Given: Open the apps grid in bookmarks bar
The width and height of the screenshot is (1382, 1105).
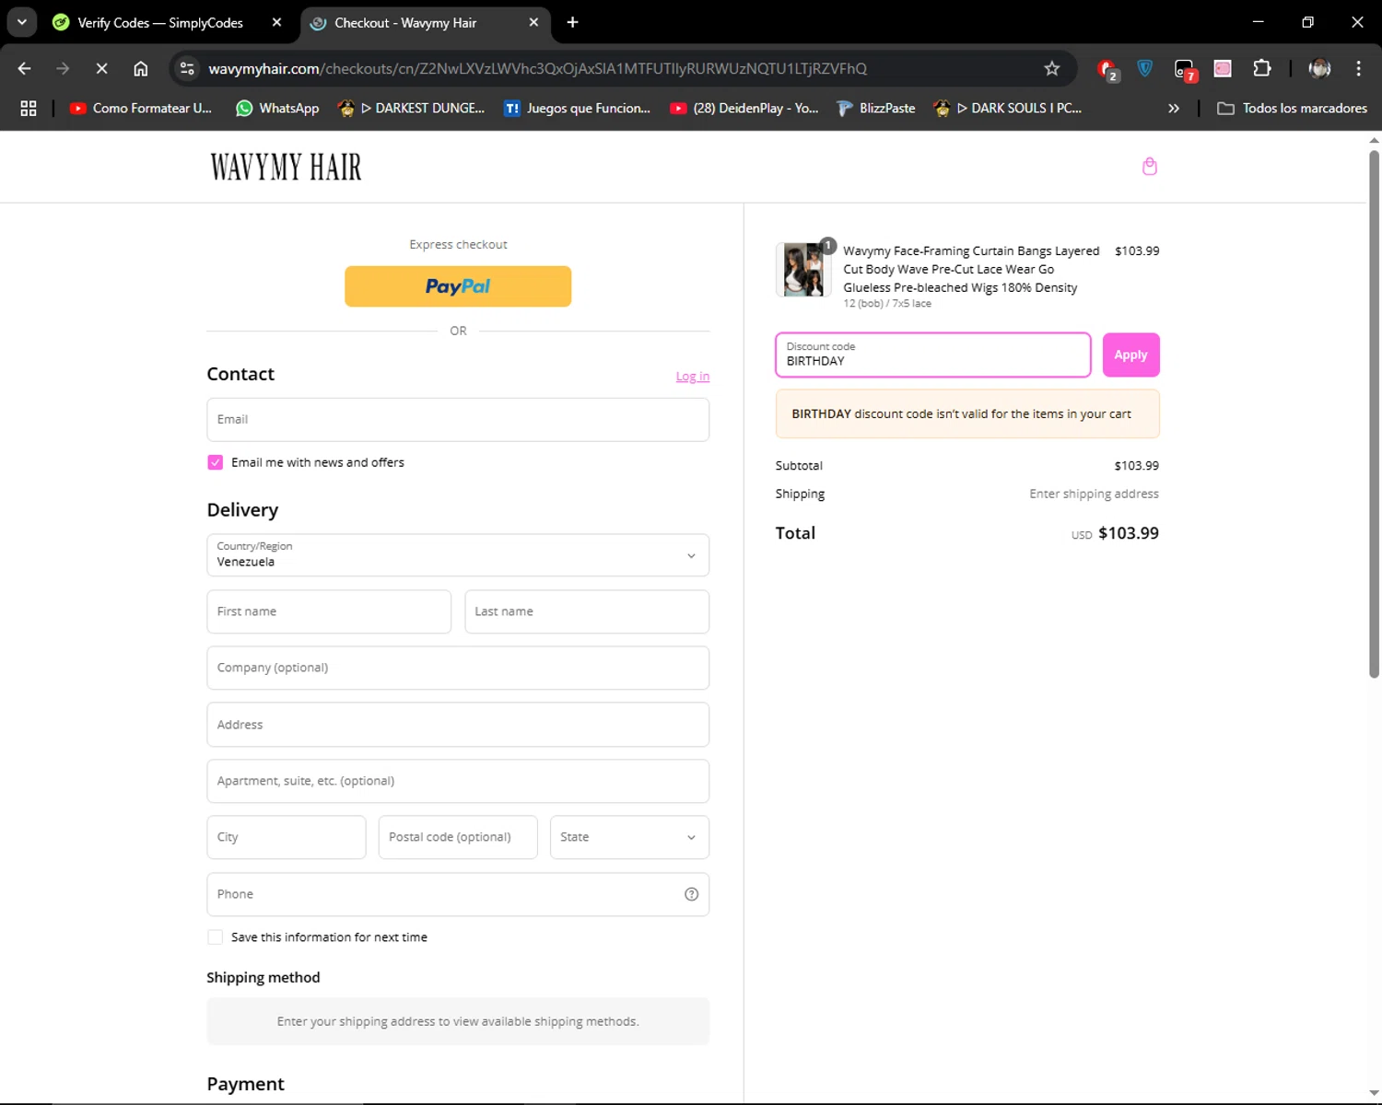Looking at the screenshot, I should 29,108.
